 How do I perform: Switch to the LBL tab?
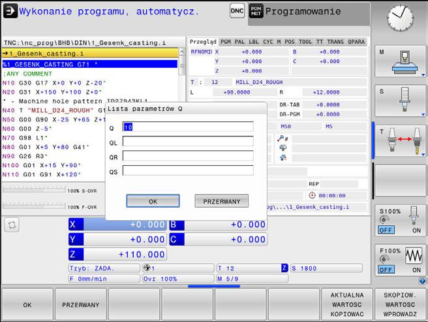[254, 42]
